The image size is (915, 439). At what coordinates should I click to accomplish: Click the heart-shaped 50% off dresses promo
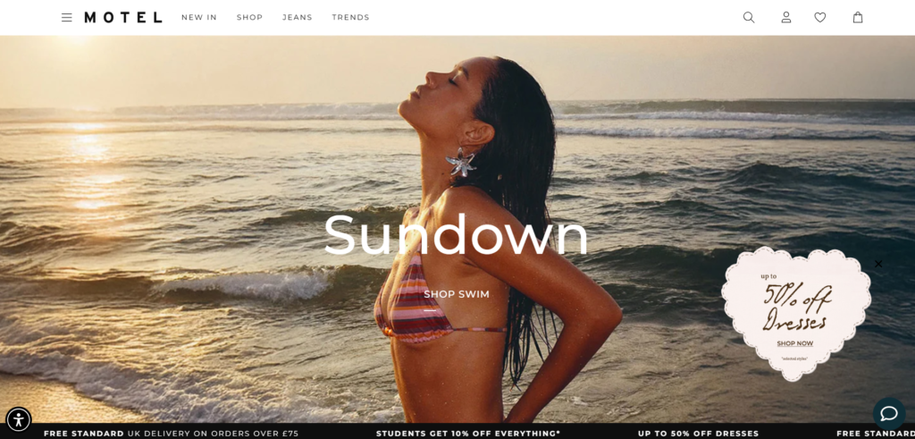[x=796, y=314]
